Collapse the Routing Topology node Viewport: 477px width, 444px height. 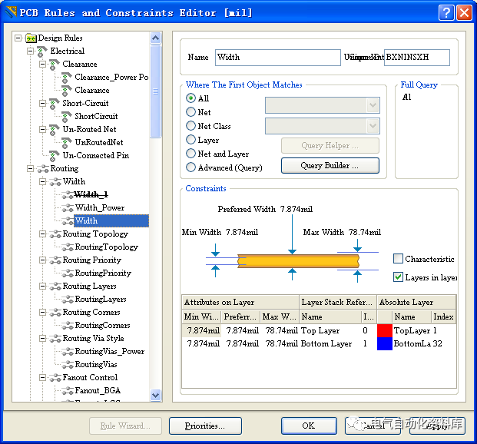42,234
